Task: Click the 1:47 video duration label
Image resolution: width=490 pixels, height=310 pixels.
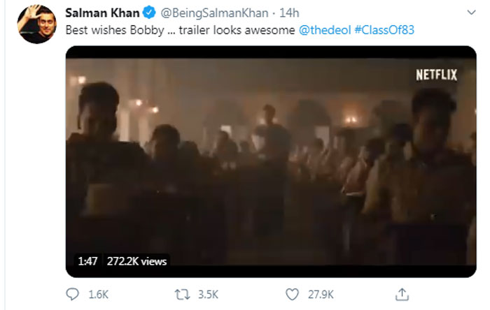Action: 89,261
